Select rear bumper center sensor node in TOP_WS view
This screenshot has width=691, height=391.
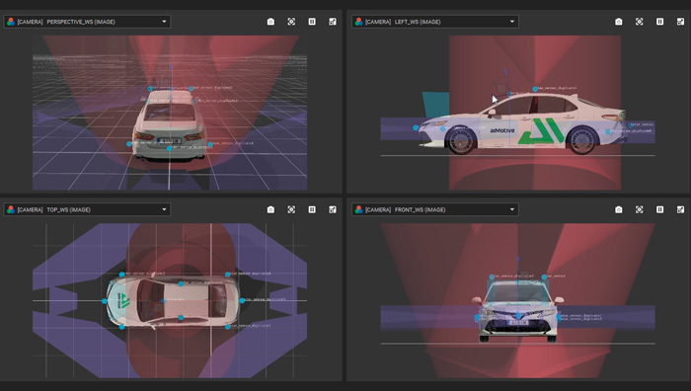click(x=242, y=300)
